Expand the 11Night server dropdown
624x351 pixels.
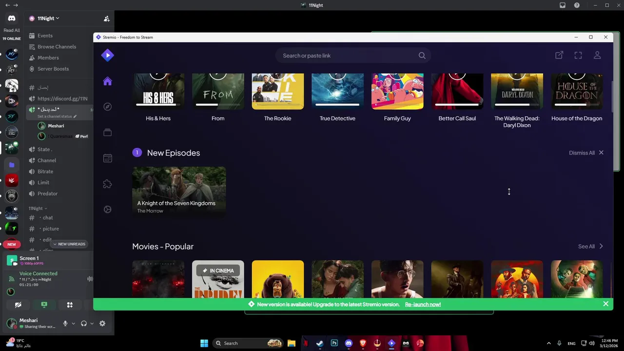coord(57,19)
